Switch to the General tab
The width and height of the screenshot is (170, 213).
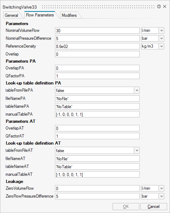[x=11, y=15]
